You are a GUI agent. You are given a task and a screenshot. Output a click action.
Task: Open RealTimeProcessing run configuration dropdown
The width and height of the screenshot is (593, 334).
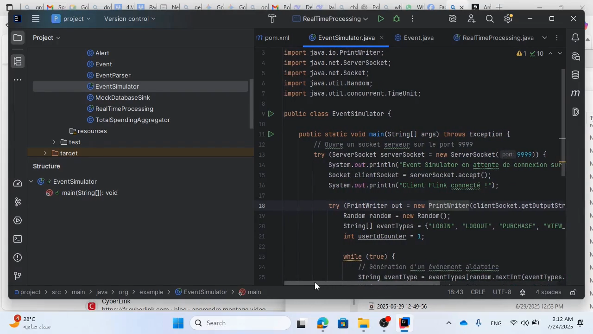[x=330, y=19]
